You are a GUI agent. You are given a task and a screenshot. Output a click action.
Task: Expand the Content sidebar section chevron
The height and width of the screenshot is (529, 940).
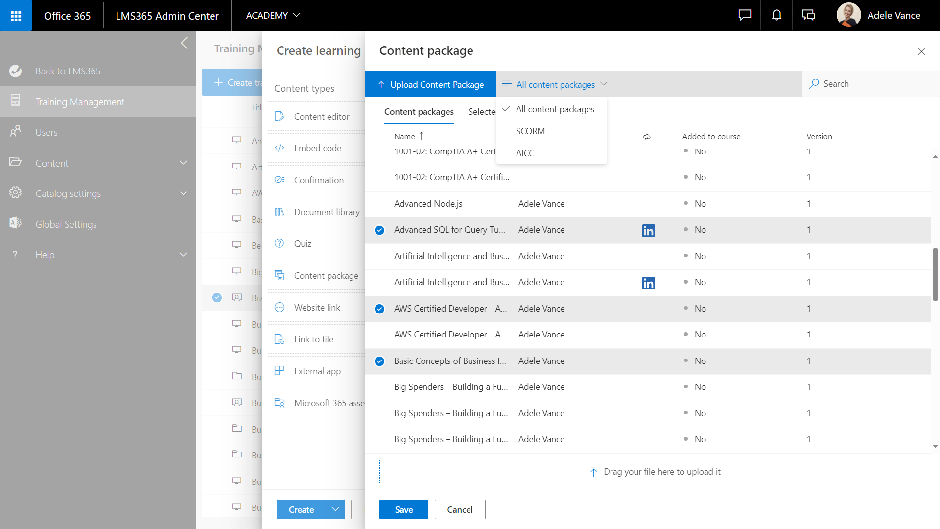(x=183, y=163)
